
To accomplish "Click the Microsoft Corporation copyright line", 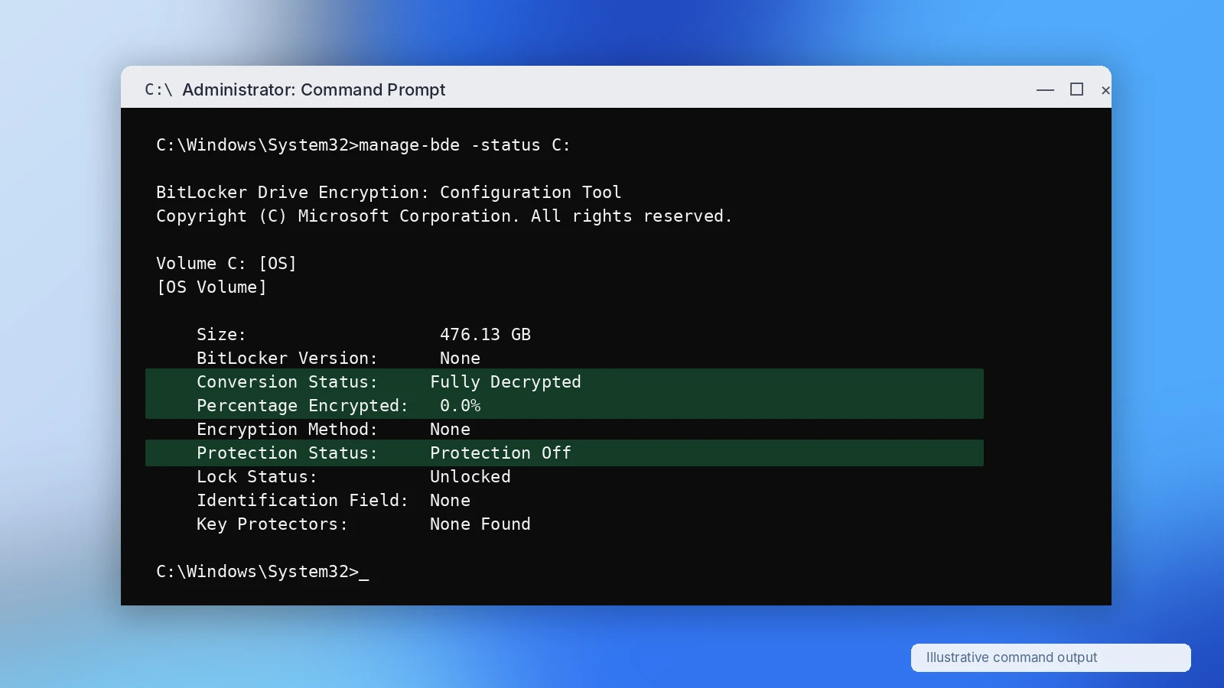I will pyautogui.click(x=444, y=216).
